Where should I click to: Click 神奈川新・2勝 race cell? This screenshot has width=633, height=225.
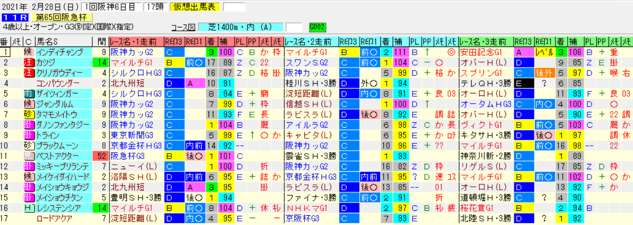(x=486, y=155)
